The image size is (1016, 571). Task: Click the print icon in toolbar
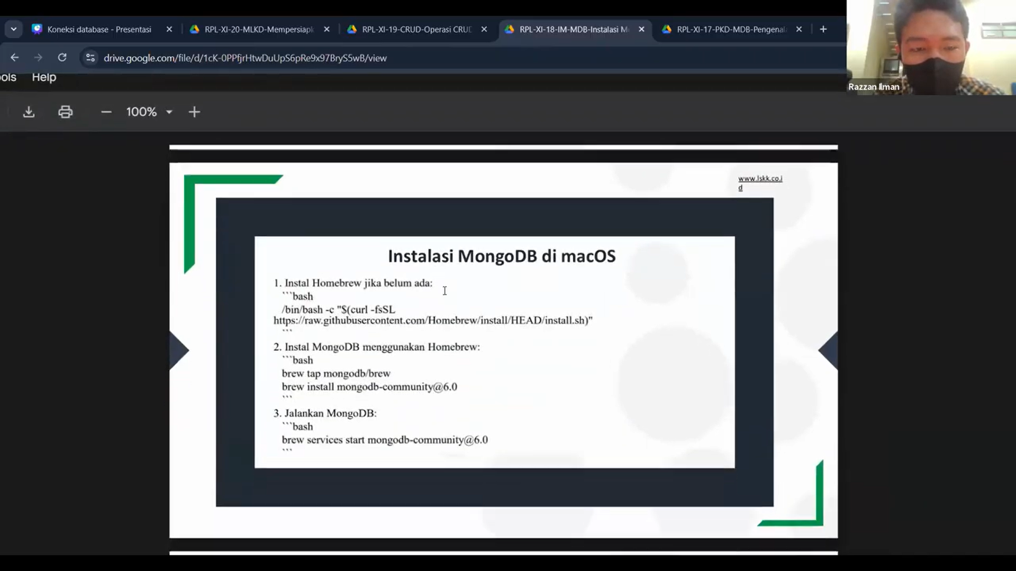[65, 112]
